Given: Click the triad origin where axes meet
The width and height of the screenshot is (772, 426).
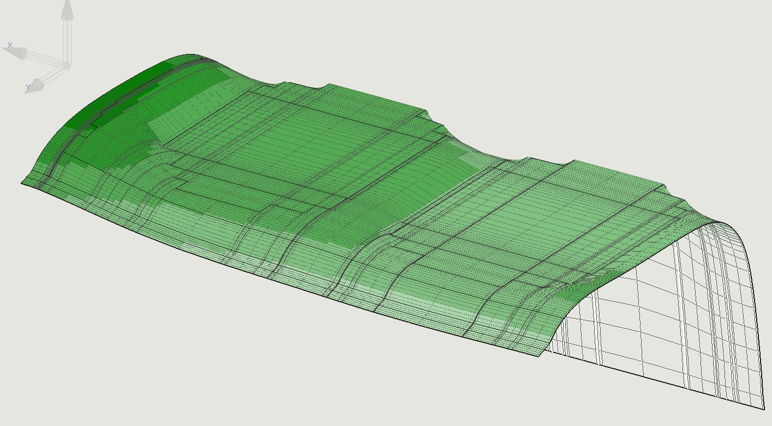Looking at the screenshot, I should 67,65.
